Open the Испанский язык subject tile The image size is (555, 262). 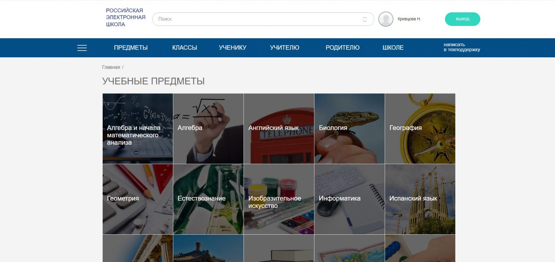click(x=420, y=199)
